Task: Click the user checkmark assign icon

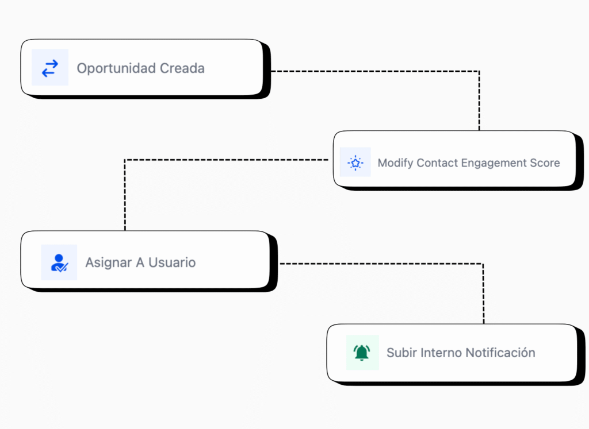Action: click(59, 262)
